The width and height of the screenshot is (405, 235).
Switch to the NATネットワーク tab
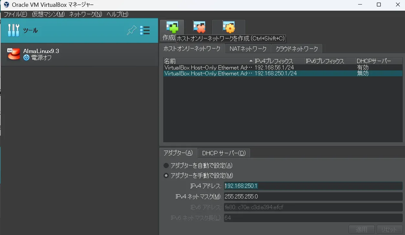click(x=248, y=49)
